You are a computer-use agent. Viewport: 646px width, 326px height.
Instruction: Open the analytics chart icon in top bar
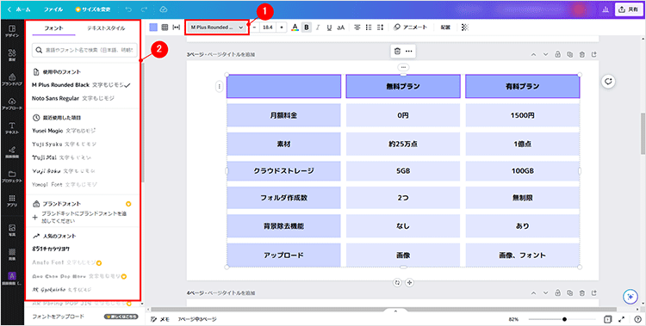point(606,9)
